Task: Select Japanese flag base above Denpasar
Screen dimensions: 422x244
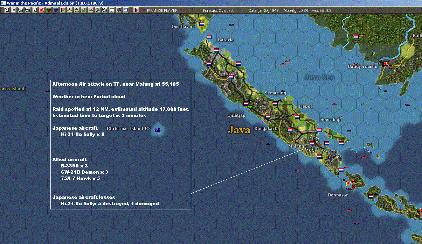Action: point(349,183)
